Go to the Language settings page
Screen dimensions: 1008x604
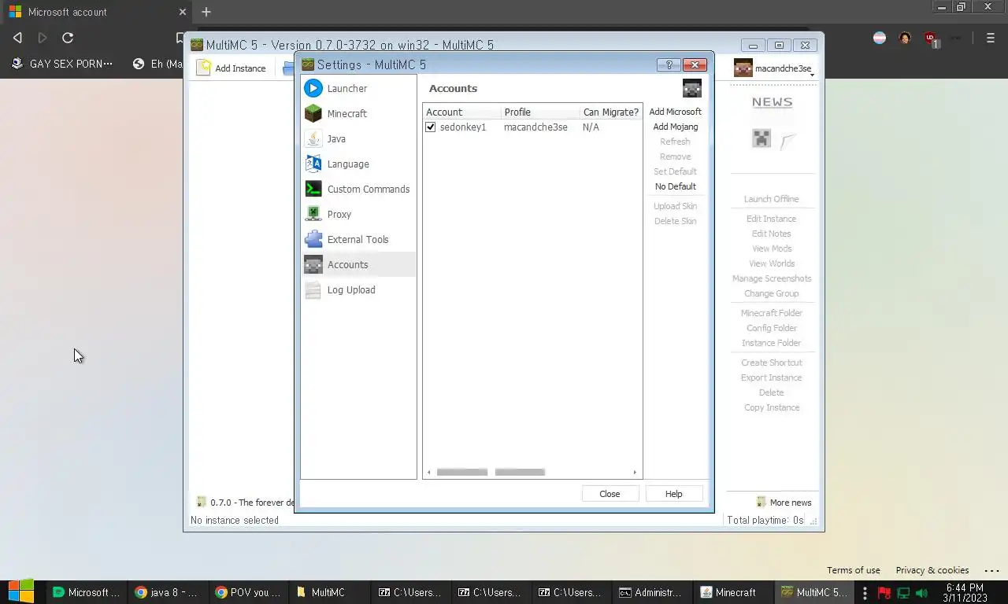[358, 164]
